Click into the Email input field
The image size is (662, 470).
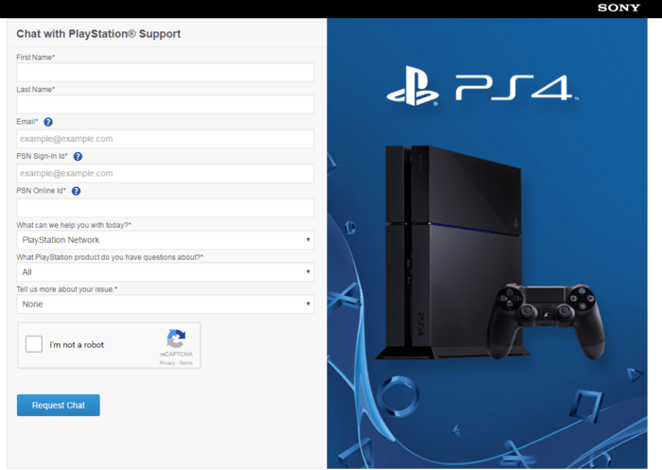(165, 139)
